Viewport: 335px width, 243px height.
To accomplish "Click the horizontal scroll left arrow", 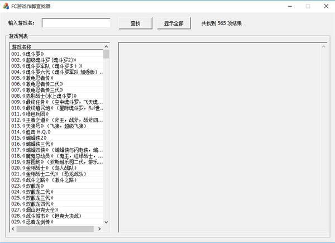I will coord(13,228).
